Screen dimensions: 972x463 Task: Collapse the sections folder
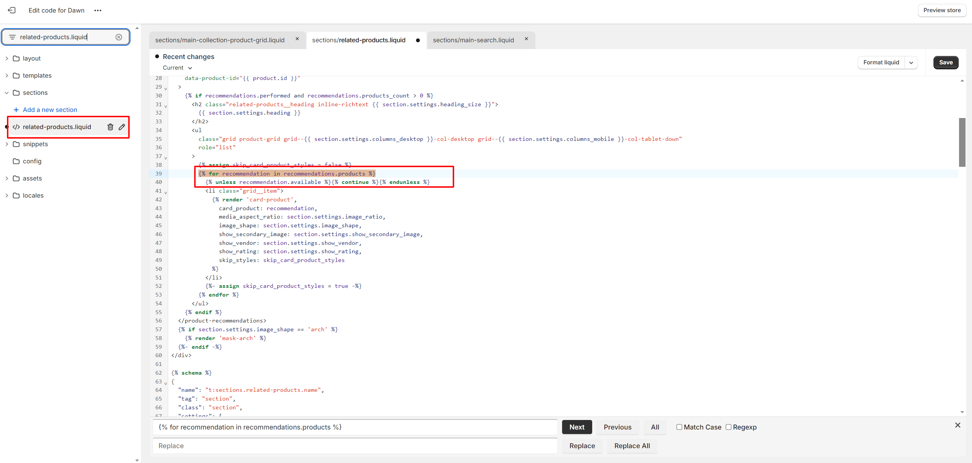coord(6,93)
